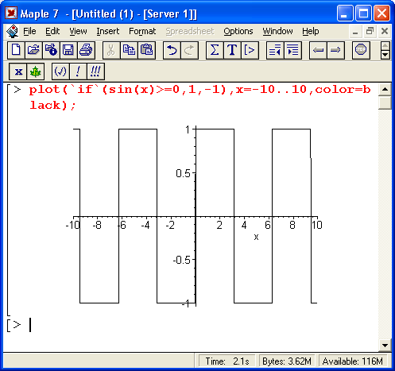This screenshot has height=371, width=395.
Task: Execute worksheet with triple exclamation button
Action: (x=95, y=71)
